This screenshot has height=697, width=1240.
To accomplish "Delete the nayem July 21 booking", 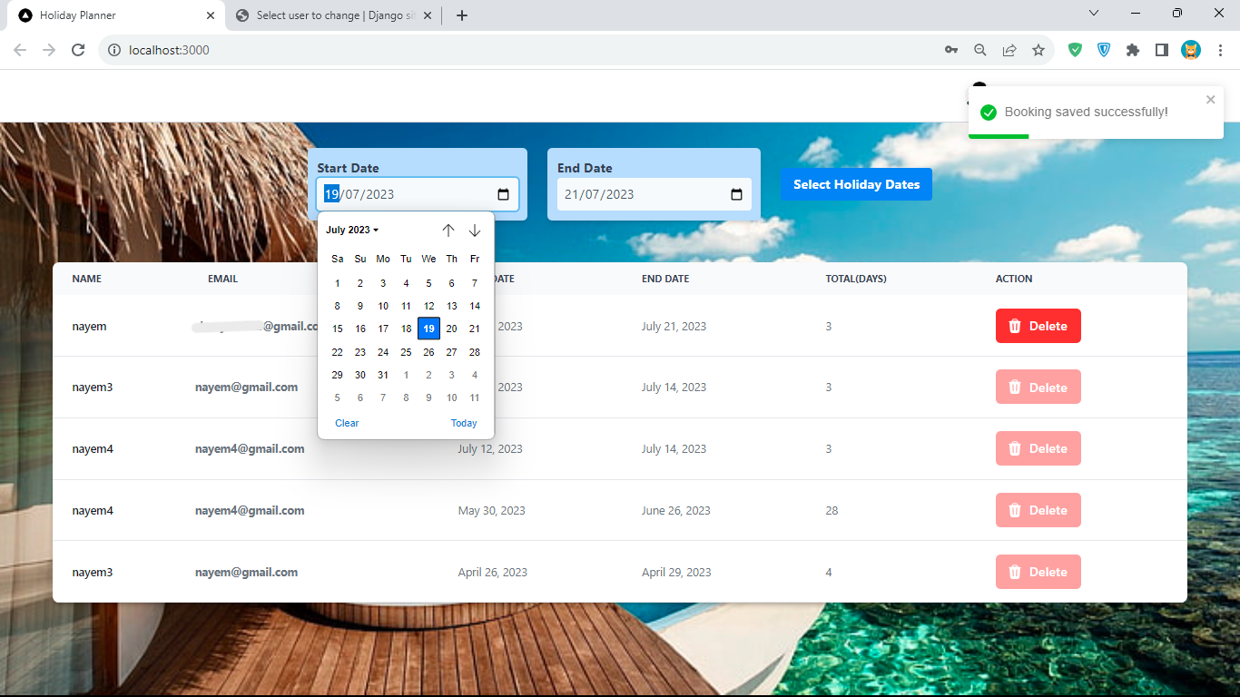I will pos(1038,326).
